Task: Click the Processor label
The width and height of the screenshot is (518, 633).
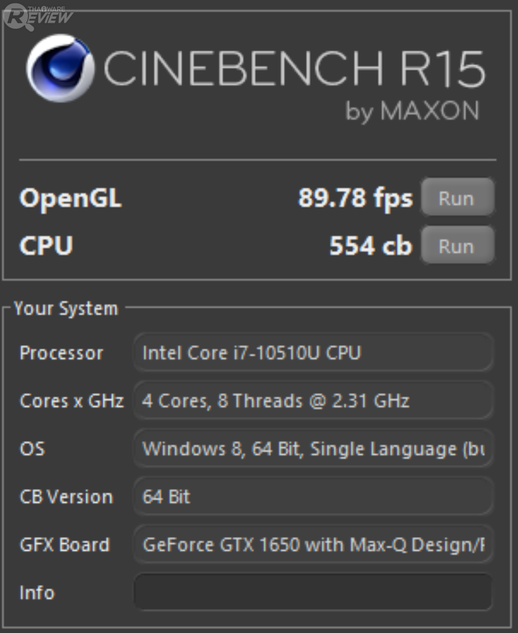Action: (62, 353)
